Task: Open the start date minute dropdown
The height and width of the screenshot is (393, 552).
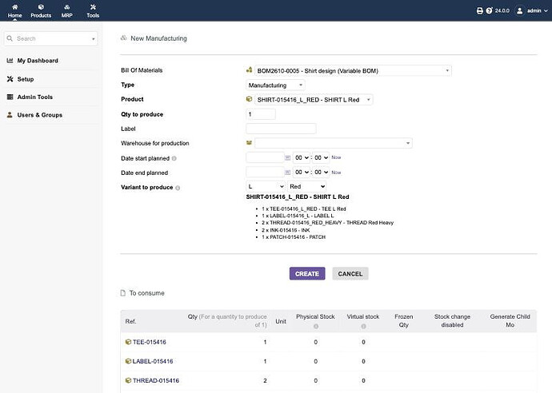Action: pyautogui.click(x=321, y=158)
